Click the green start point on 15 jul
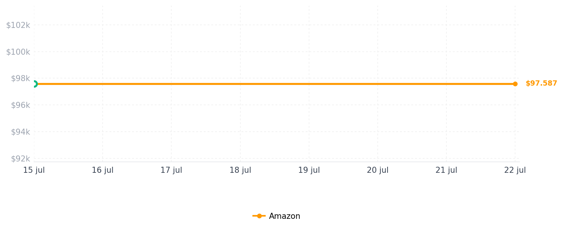The height and width of the screenshot is (229, 563). pos(34,84)
